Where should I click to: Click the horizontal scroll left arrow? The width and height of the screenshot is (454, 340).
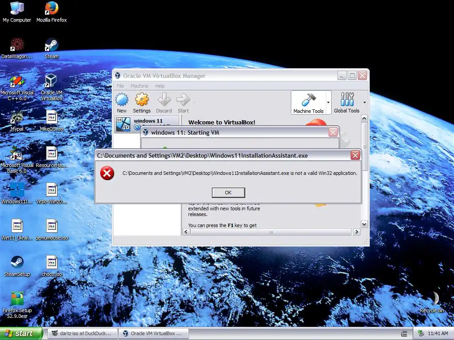click(186, 232)
